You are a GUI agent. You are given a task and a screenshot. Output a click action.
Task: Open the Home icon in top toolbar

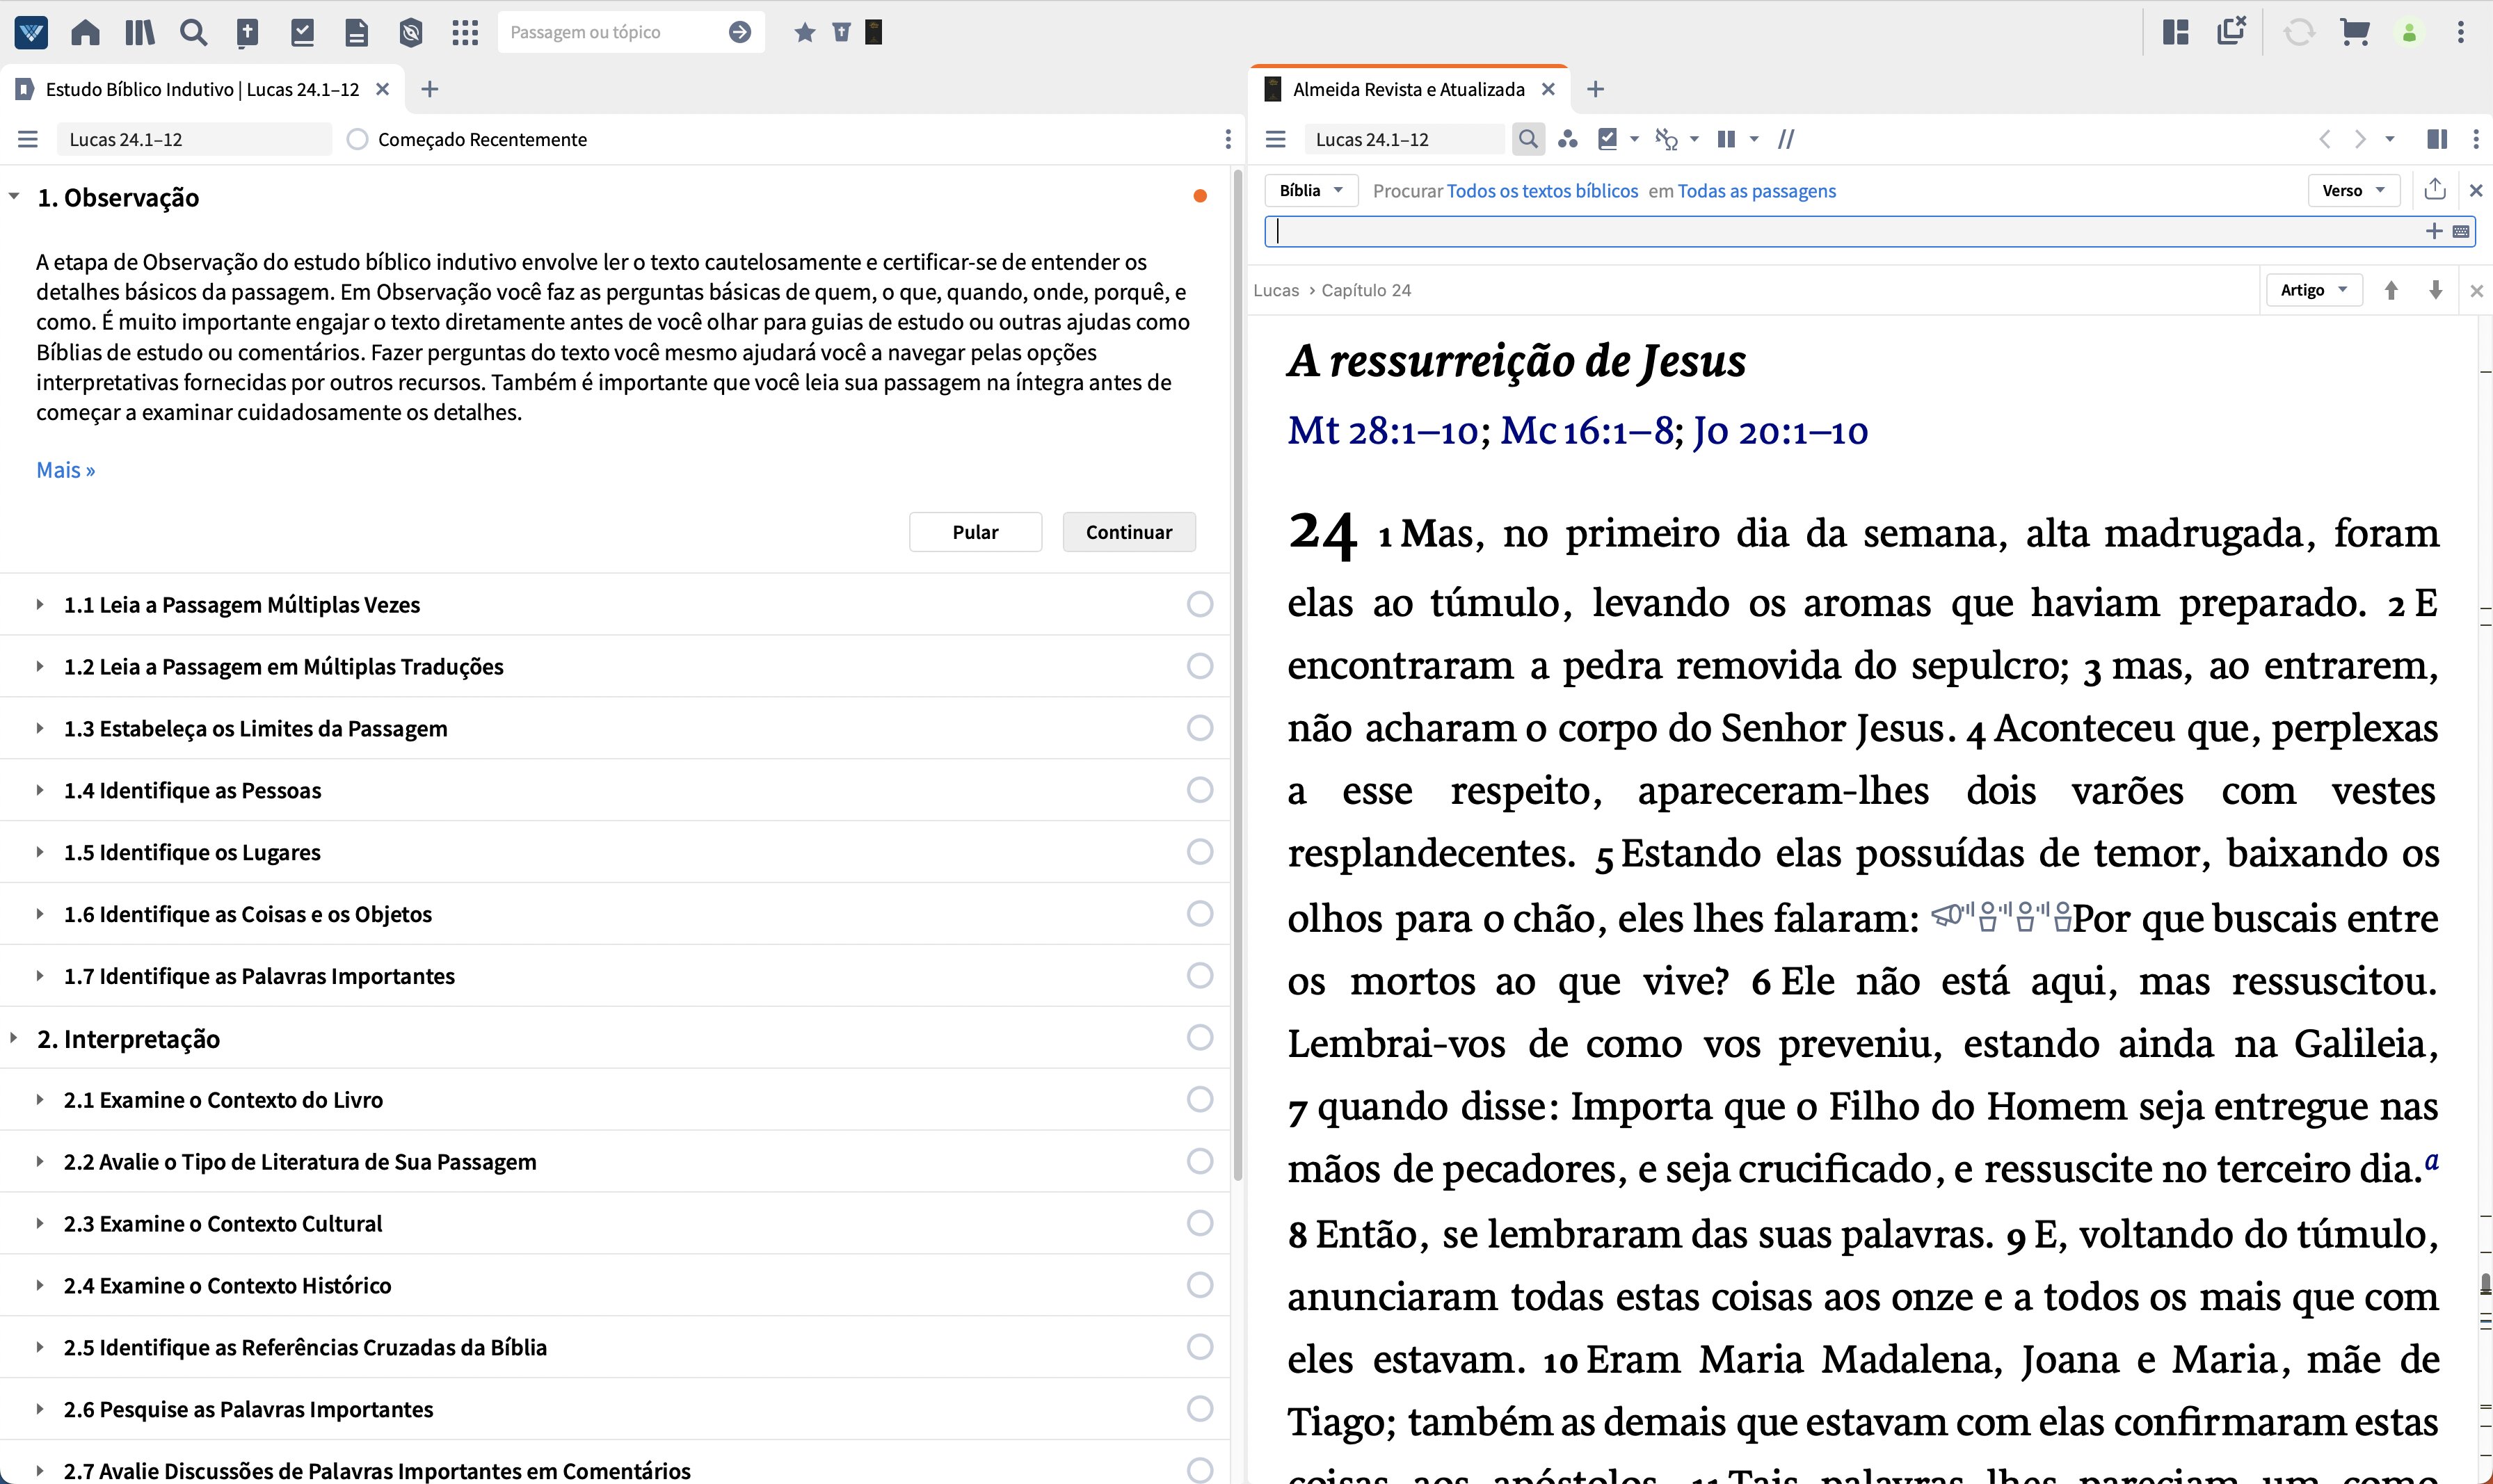tap(86, 32)
